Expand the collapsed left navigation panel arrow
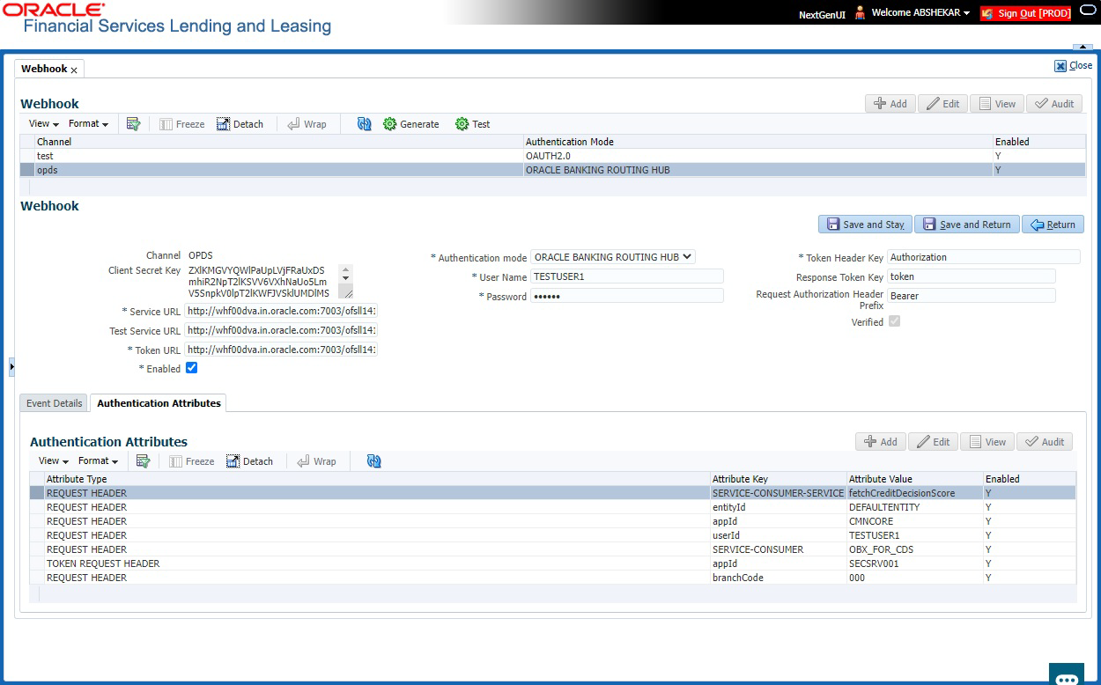The image size is (1101, 685). pos(11,366)
